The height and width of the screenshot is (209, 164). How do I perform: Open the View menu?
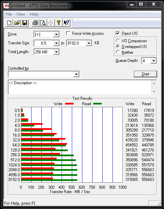[x=21, y=14]
